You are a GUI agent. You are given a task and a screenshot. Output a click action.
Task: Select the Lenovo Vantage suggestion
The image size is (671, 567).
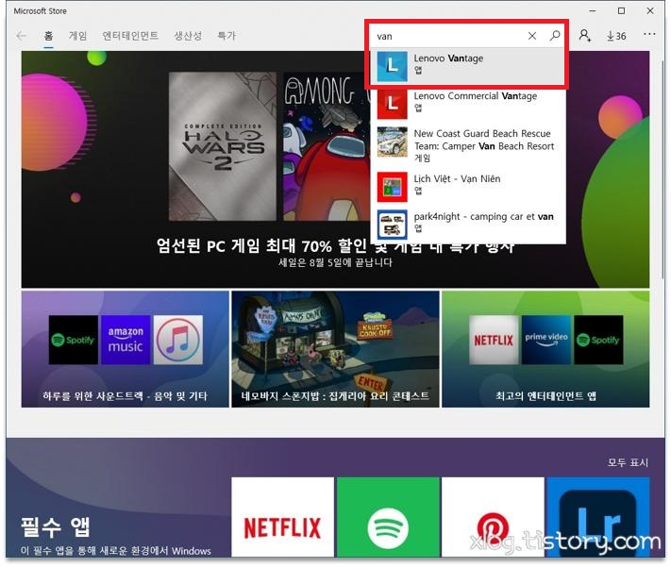(468, 66)
